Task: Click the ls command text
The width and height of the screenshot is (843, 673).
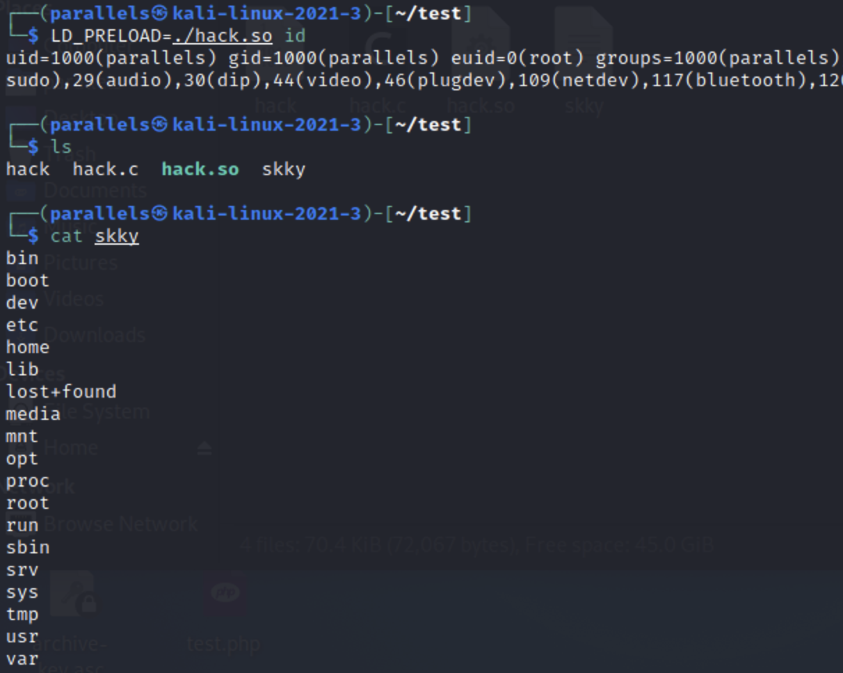Action: [61, 147]
